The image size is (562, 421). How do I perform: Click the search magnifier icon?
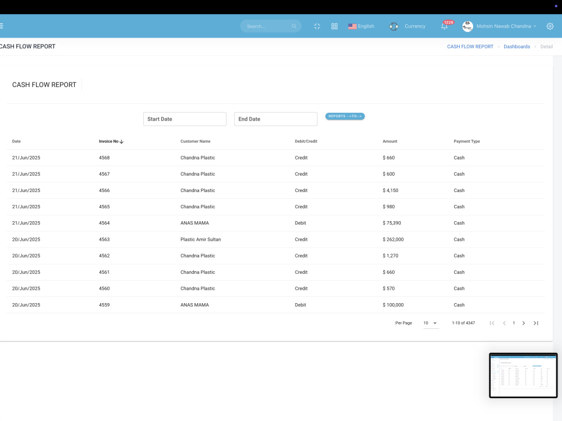pyautogui.click(x=294, y=26)
